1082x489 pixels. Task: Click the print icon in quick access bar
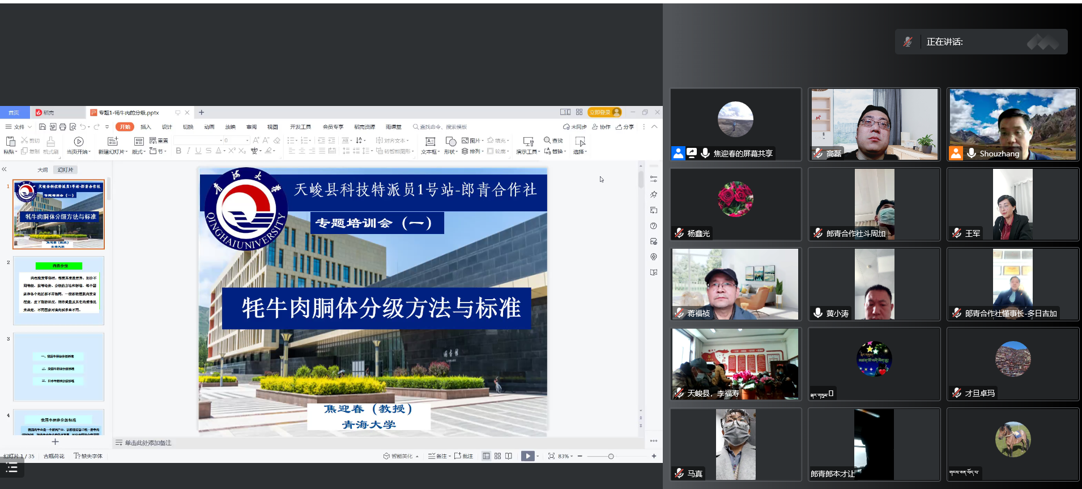tap(62, 127)
